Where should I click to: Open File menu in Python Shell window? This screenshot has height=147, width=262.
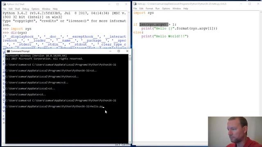[5, 9]
